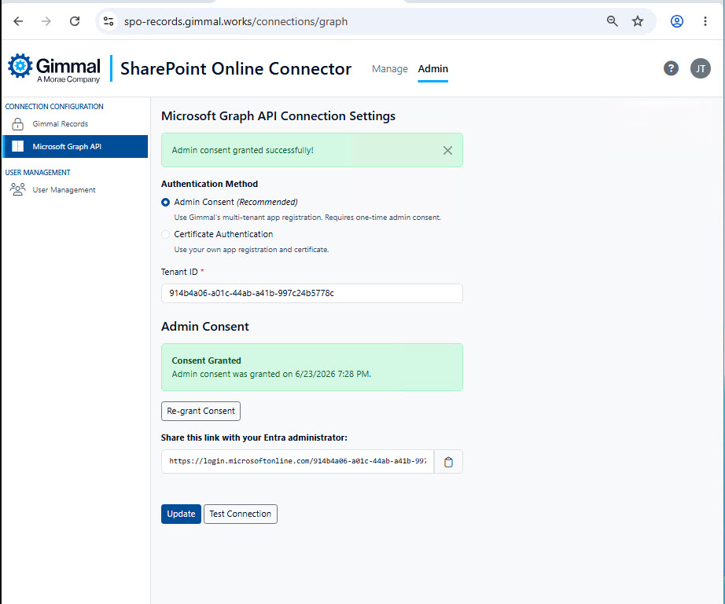Screen dimensions: 725x604
Task: Copy the admin consent link to clipboard
Action: [448, 462]
